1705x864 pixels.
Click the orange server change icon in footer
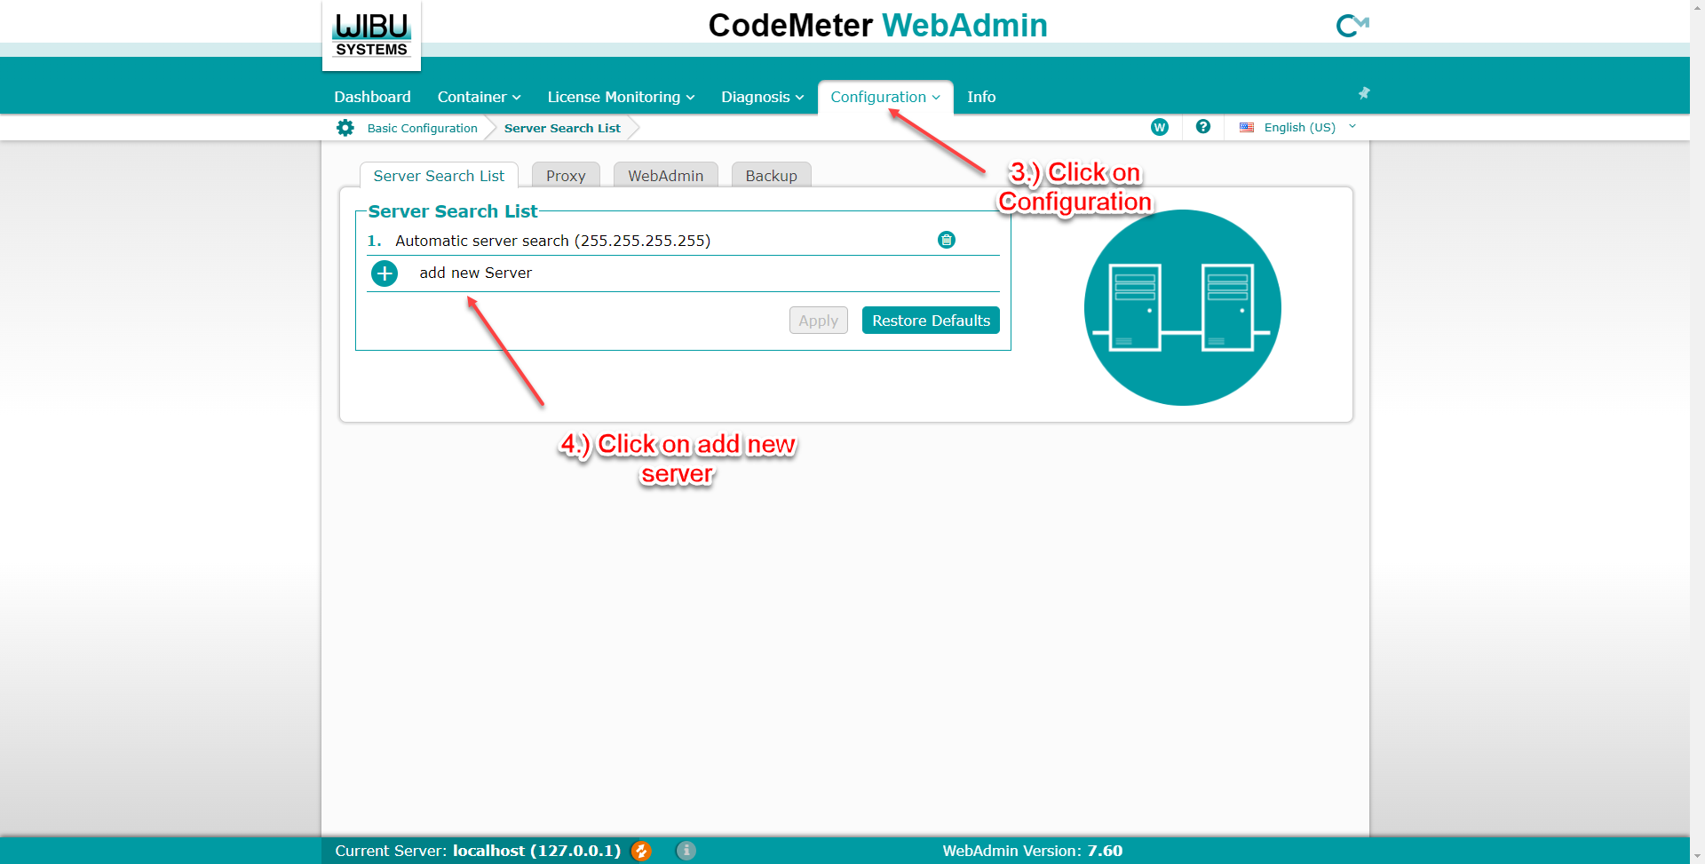point(641,851)
